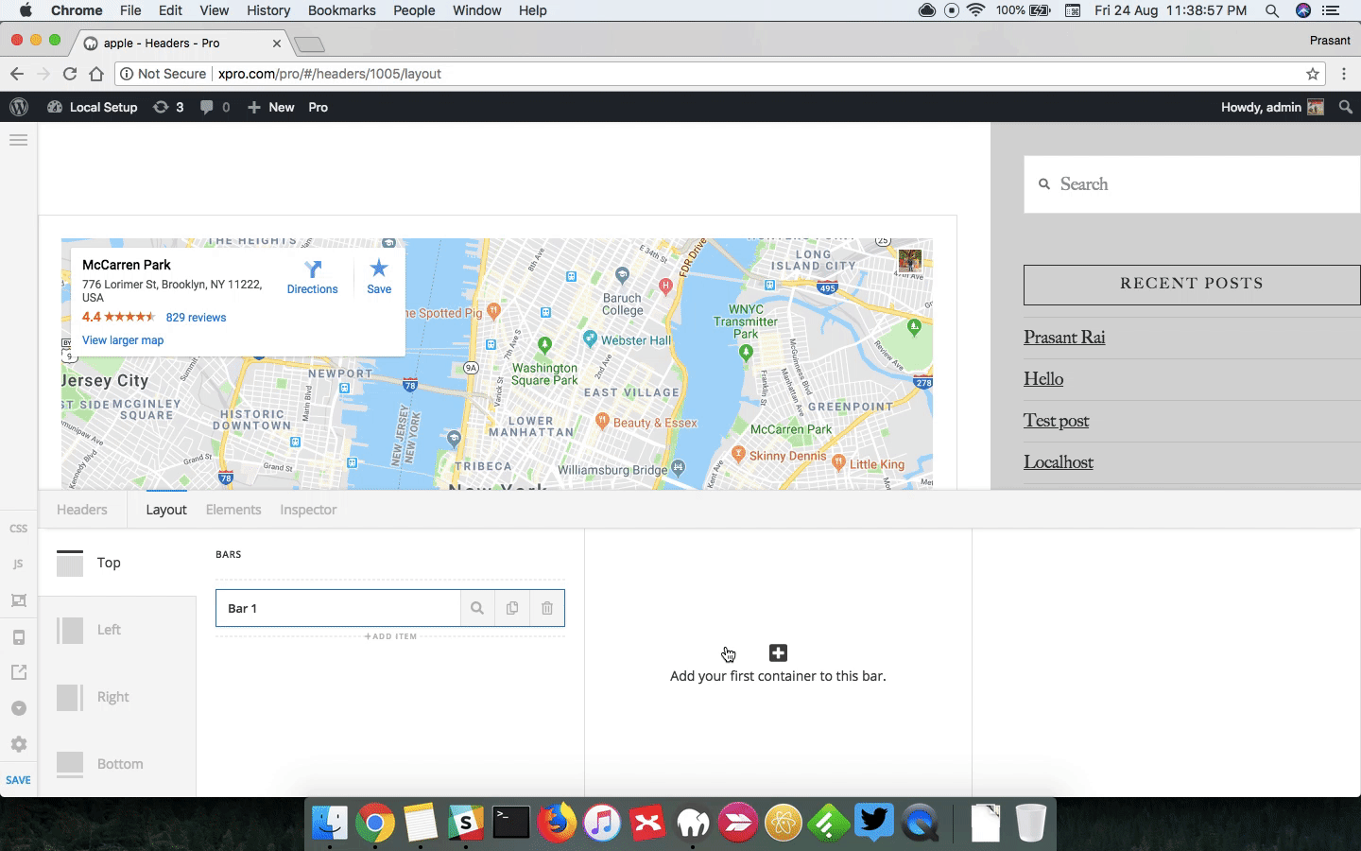Open Slack from the Dock
Image resolution: width=1361 pixels, height=851 pixels.
[466, 823]
